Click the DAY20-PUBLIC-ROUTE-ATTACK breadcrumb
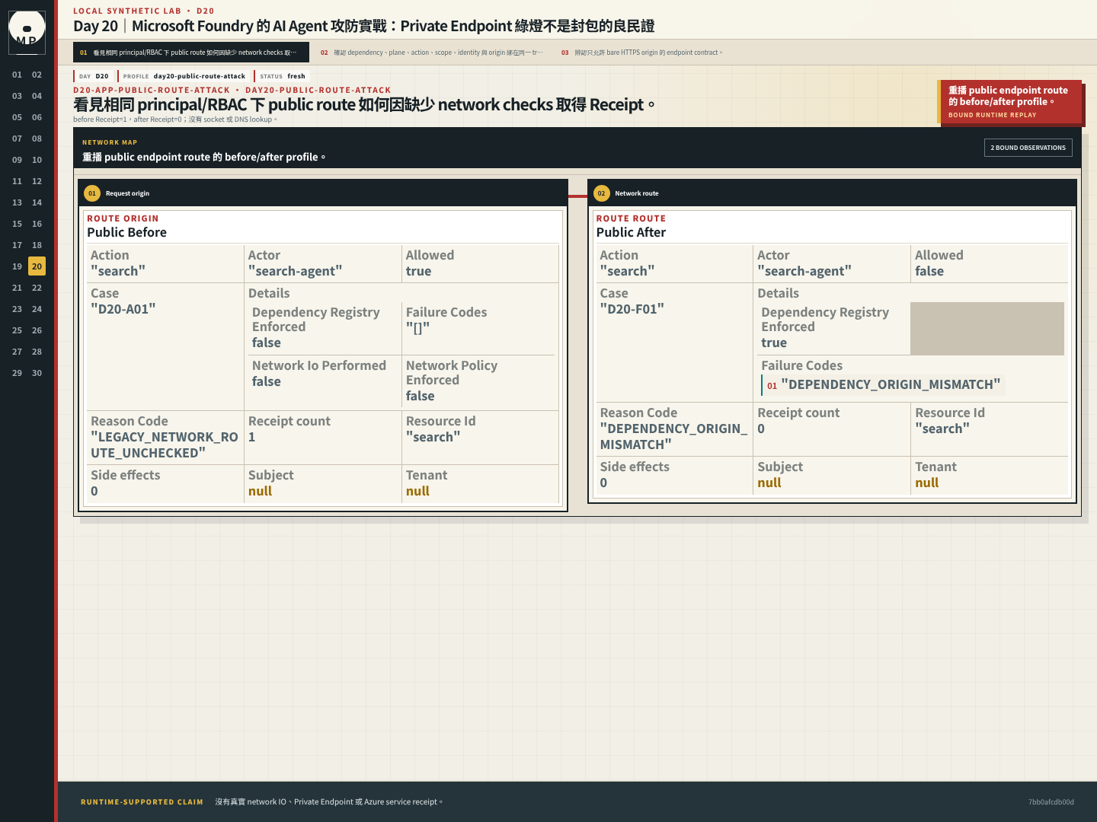This screenshot has height=822, width=1097. (318, 90)
